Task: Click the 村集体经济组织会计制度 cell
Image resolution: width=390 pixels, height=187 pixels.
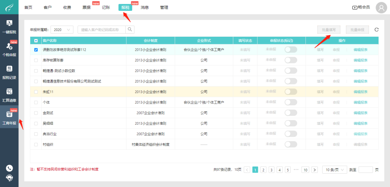Action: pos(151,144)
